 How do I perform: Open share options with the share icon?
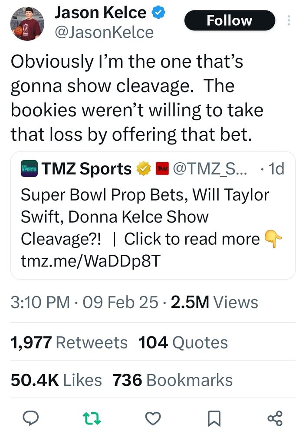275,418
